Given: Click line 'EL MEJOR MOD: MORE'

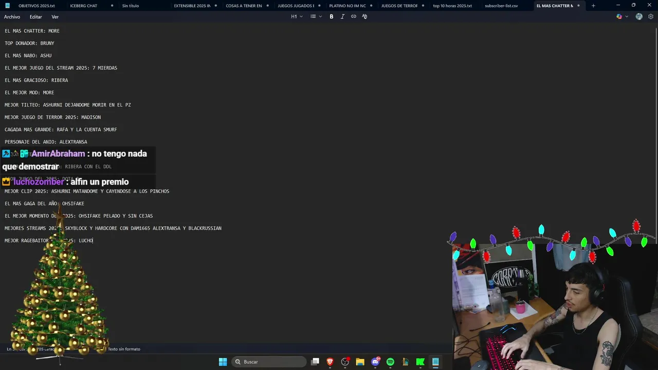Looking at the screenshot, I should coord(29,92).
